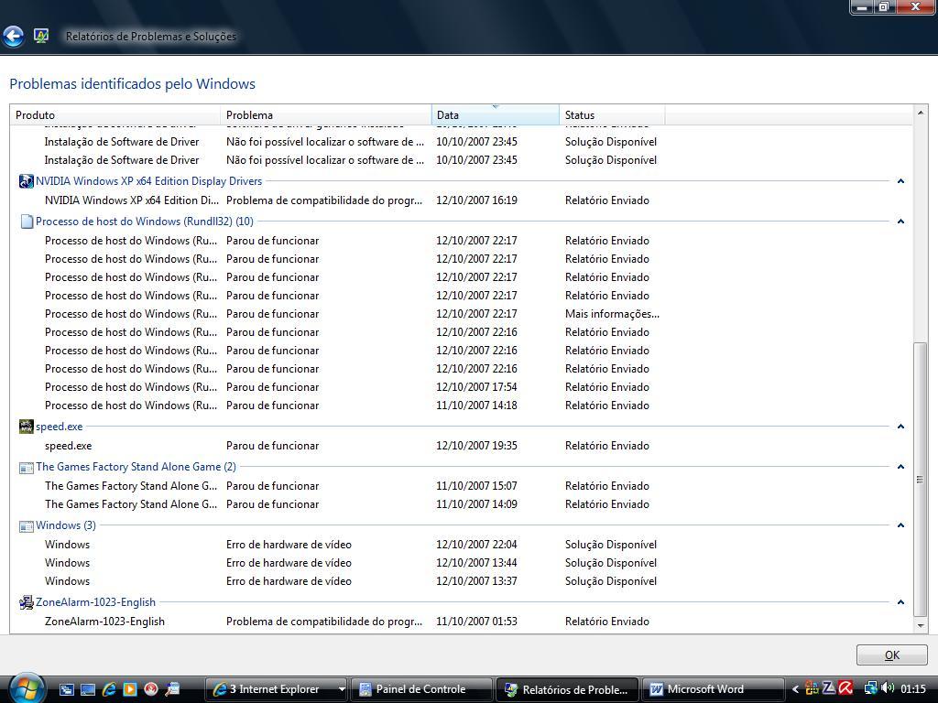Click the Processo de host Rundll32 group icon

[x=27, y=222]
